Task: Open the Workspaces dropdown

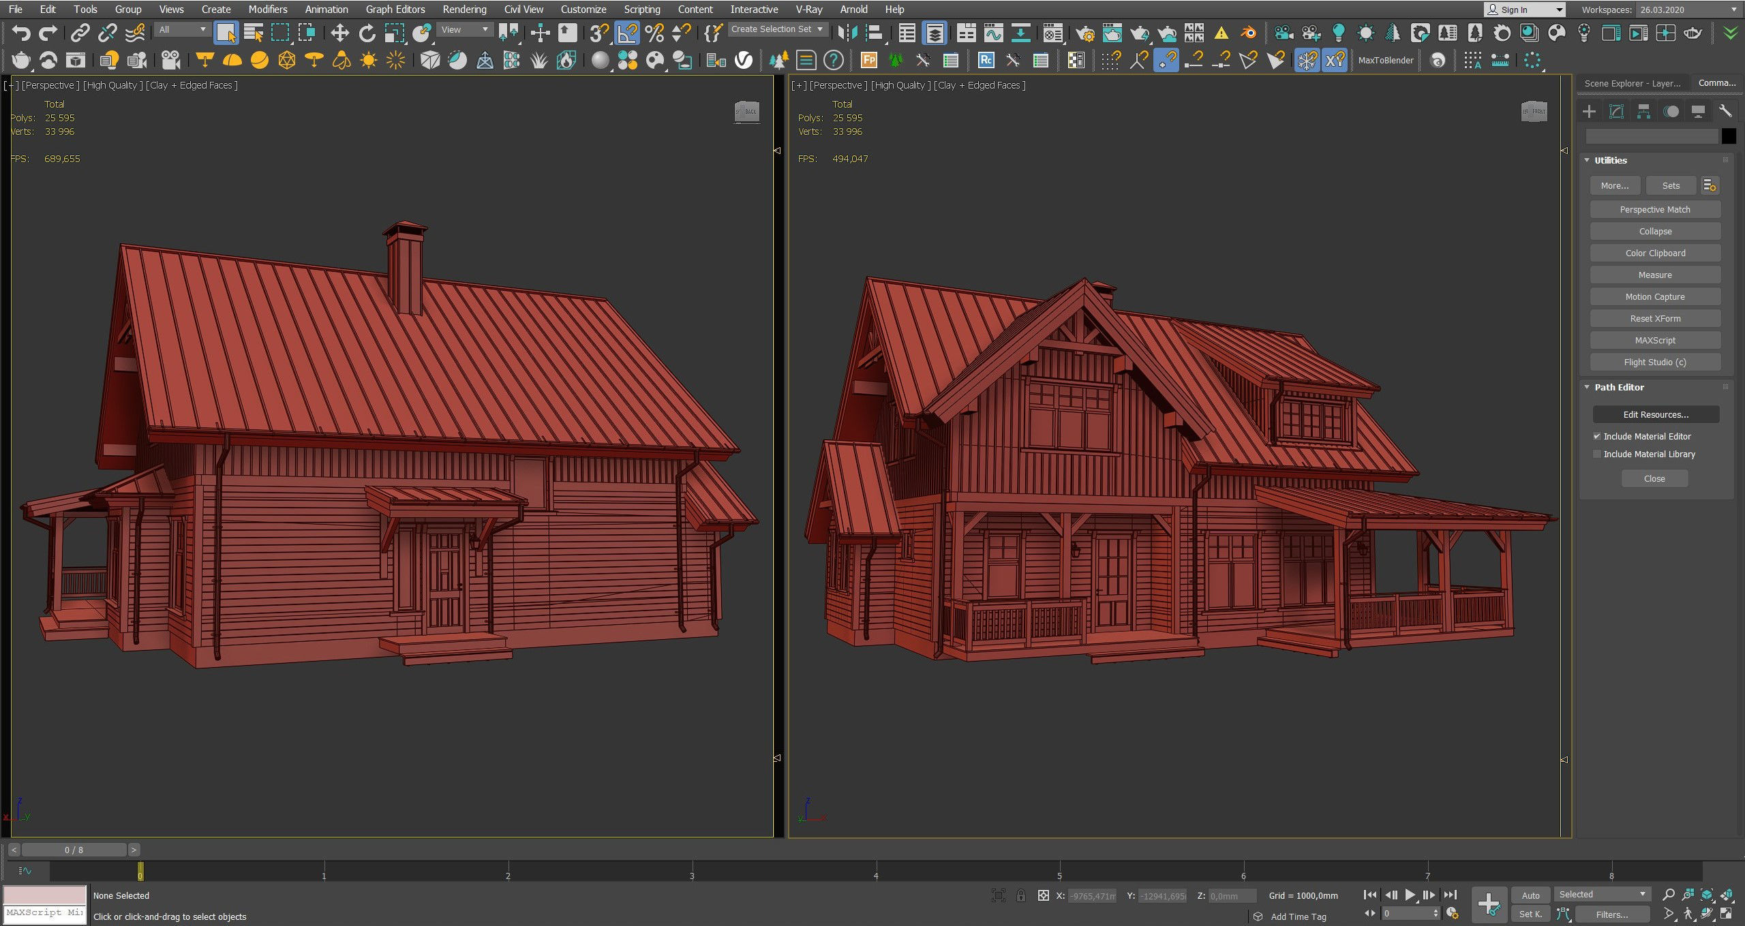Action: point(1688,10)
